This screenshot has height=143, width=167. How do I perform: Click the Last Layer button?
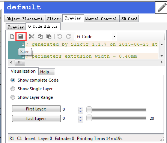pos(36,119)
